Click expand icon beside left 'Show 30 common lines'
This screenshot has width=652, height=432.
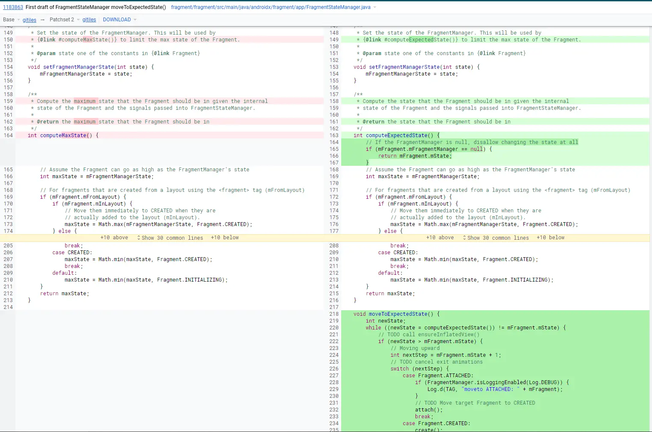(139, 238)
